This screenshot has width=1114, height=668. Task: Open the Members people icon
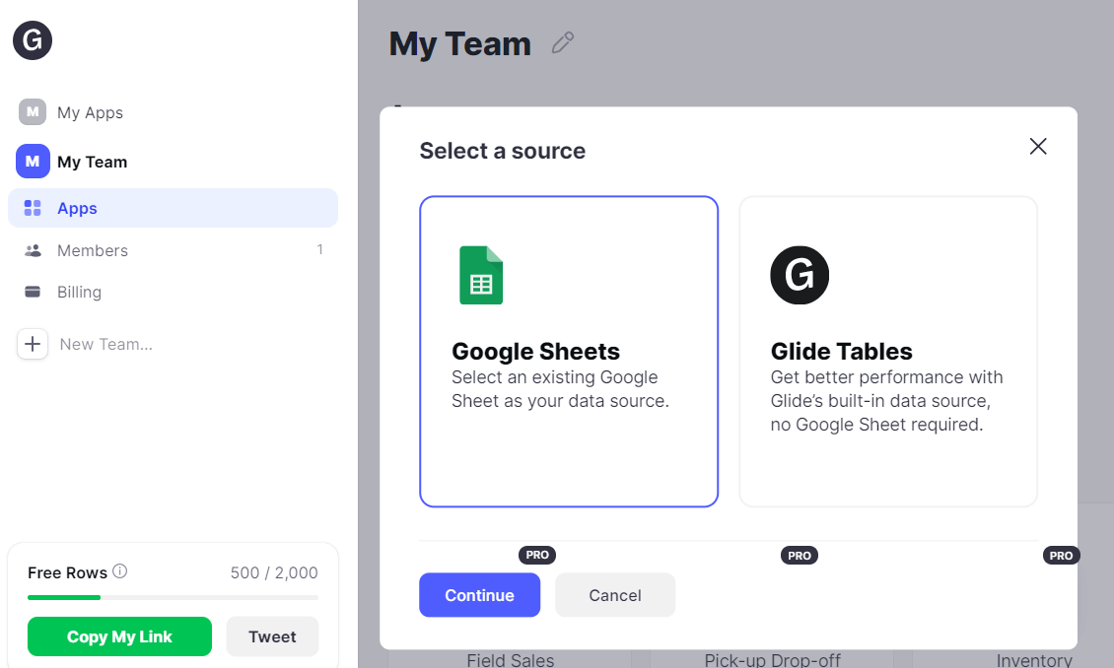pos(33,250)
